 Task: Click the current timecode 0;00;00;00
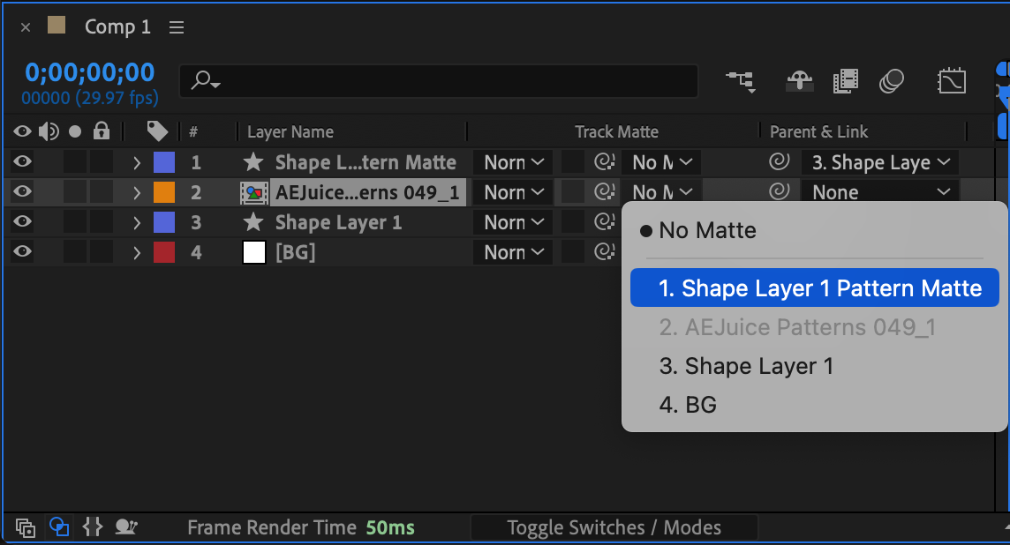tap(89, 72)
